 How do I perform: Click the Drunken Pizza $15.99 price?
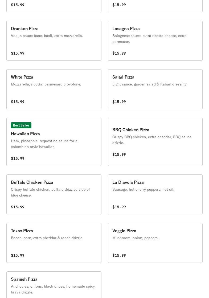click(18, 53)
